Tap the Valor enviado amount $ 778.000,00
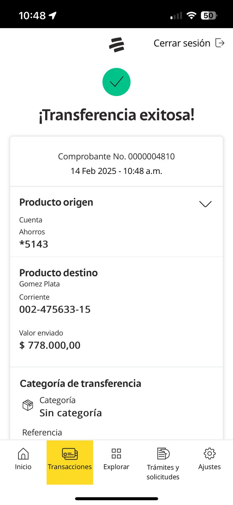Screen dimensions: 233x505 tap(50, 345)
